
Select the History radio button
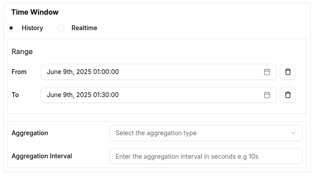tap(11, 28)
